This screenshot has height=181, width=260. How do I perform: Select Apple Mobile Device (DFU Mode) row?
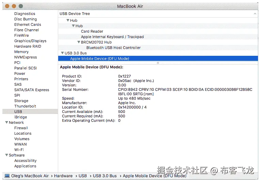(158, 59)
